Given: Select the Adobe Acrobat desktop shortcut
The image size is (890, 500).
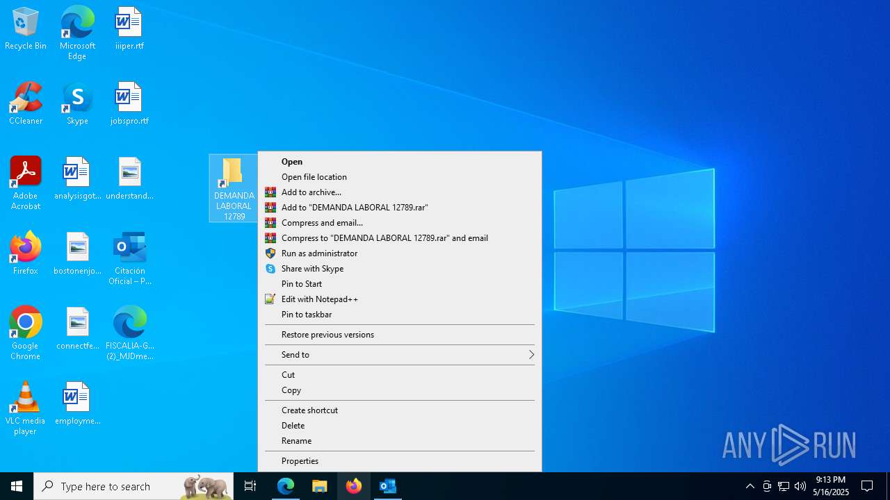Looking at the screenshot, I should tap(26, 183).
